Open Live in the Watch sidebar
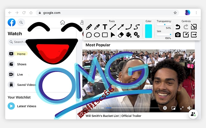The height and width of the screenshot is (128, 206). (x=15, y=75)
